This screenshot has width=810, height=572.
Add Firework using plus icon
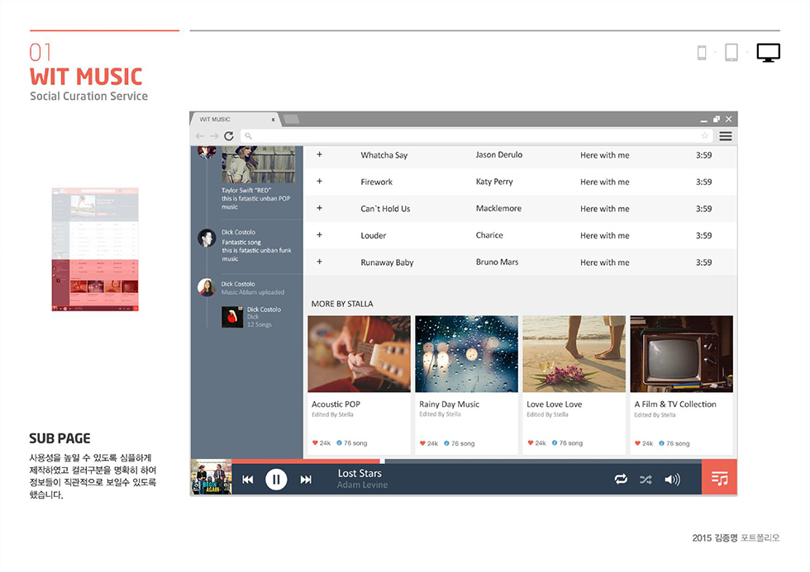tap(320, 182)
